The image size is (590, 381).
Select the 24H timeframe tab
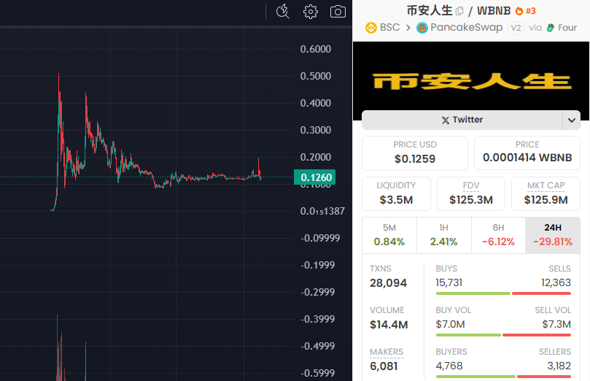tap(553, 235)
